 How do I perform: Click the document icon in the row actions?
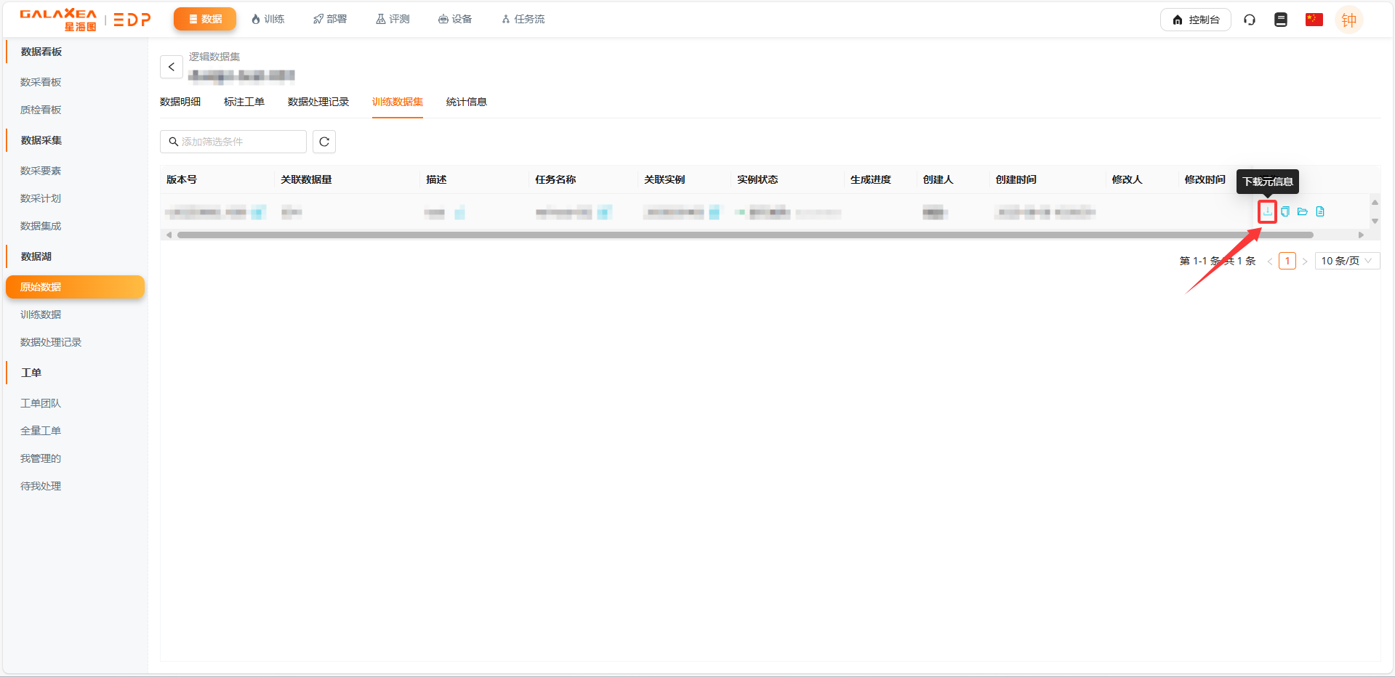[x=1320, y=211]
